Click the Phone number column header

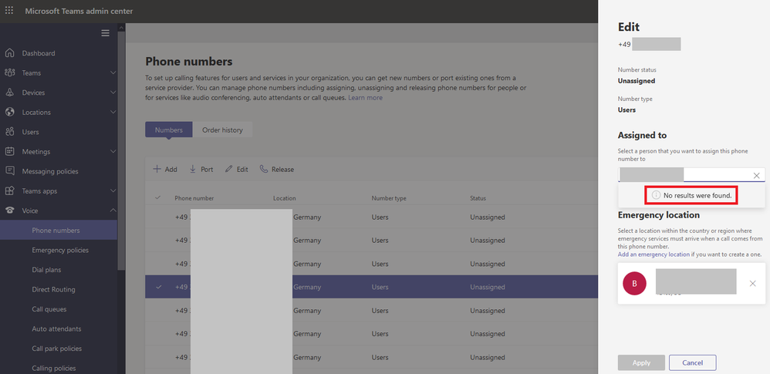click(194, 198)
